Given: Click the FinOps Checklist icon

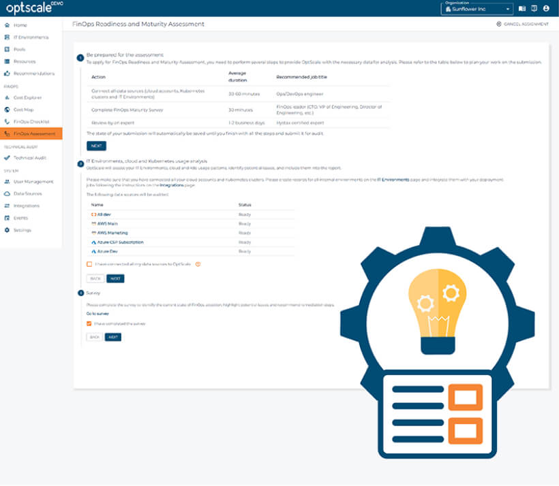Looking at the screenshot, I should [x=7, y=121].
